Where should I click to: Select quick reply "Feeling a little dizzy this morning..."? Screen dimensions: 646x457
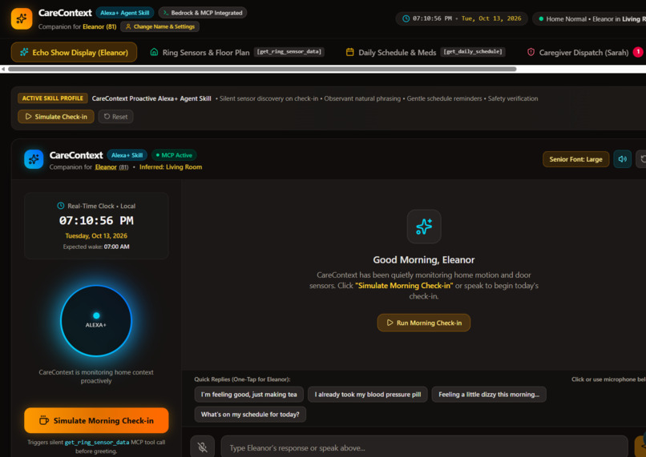click(489, 395)
